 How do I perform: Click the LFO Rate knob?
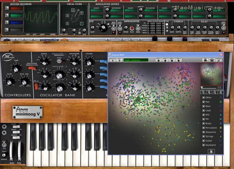coord(92,28)
